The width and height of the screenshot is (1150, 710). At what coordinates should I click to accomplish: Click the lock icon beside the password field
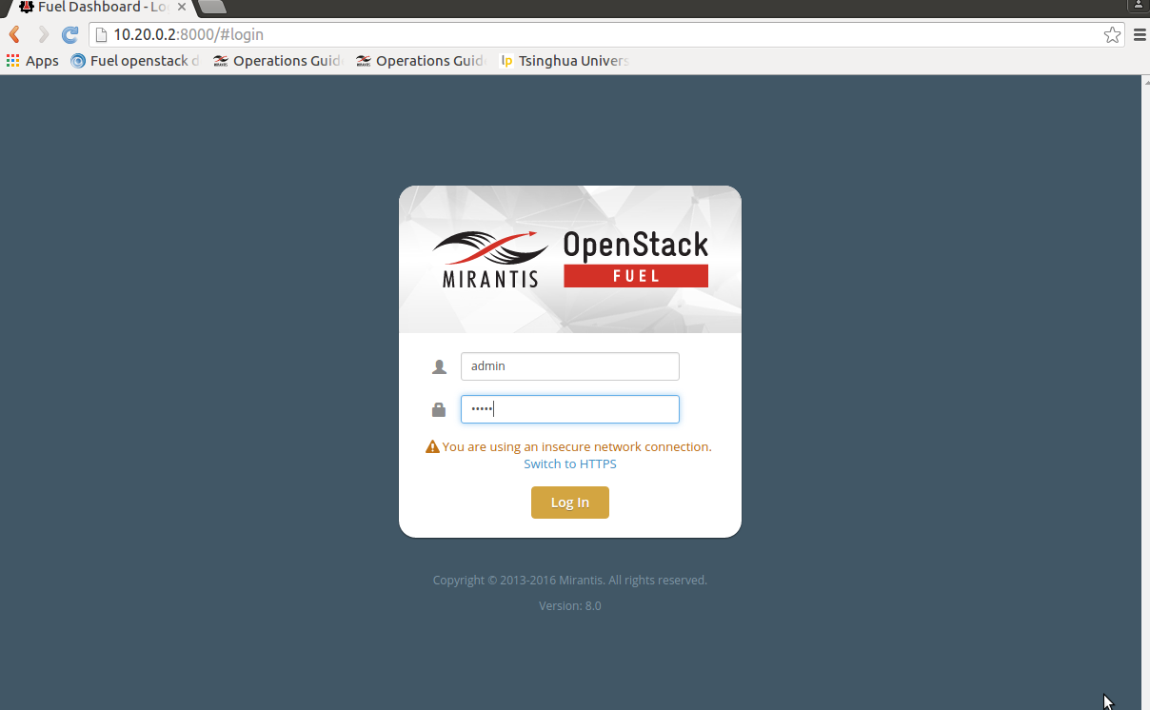[439, 409]
